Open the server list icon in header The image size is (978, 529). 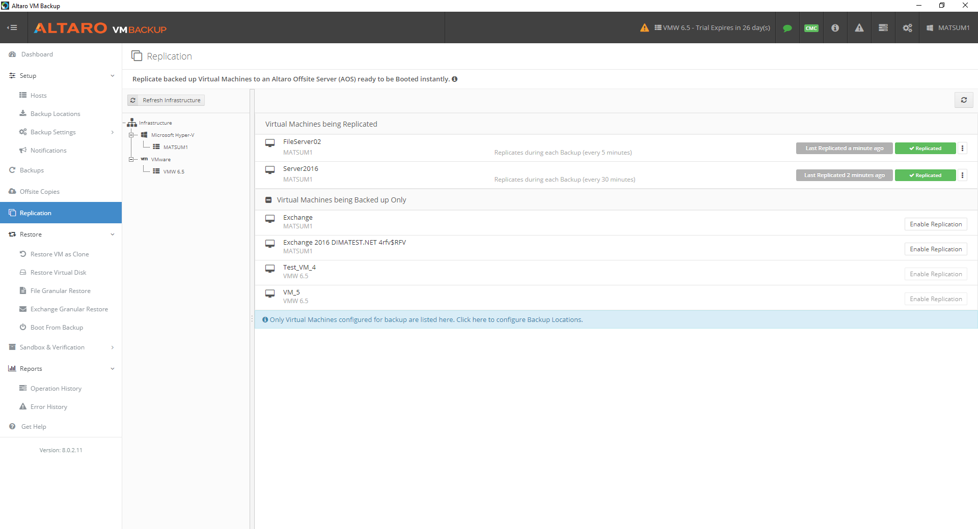point(883,28)
